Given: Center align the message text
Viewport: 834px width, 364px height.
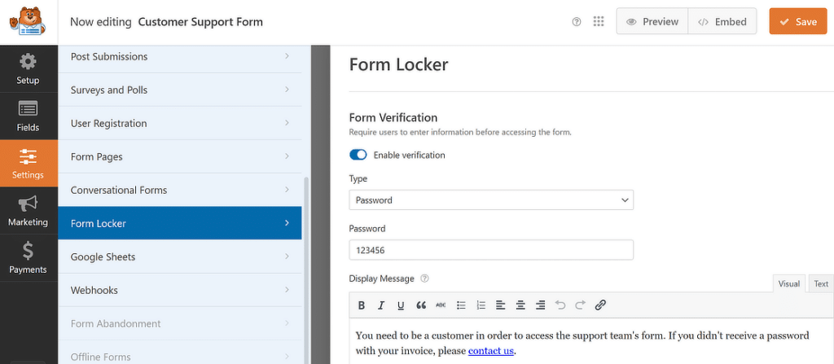Looking at the screenshot, I should coord(520,305).
